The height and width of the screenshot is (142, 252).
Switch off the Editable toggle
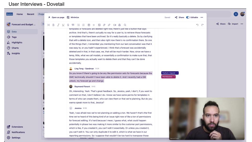click(188, 17)
